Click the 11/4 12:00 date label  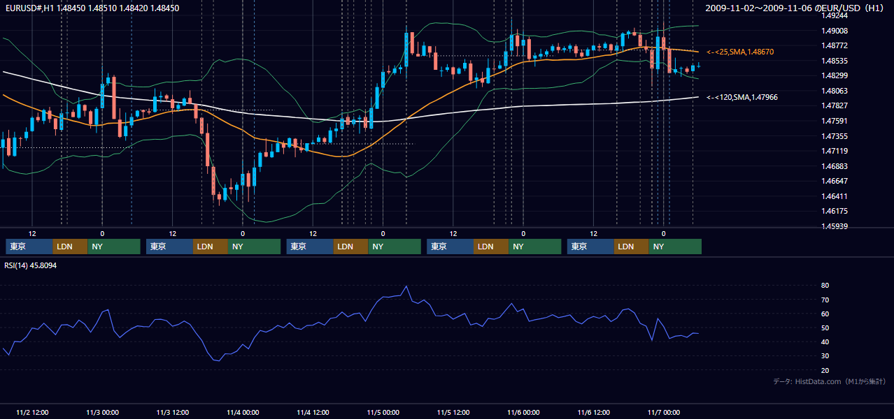point(313,412)
